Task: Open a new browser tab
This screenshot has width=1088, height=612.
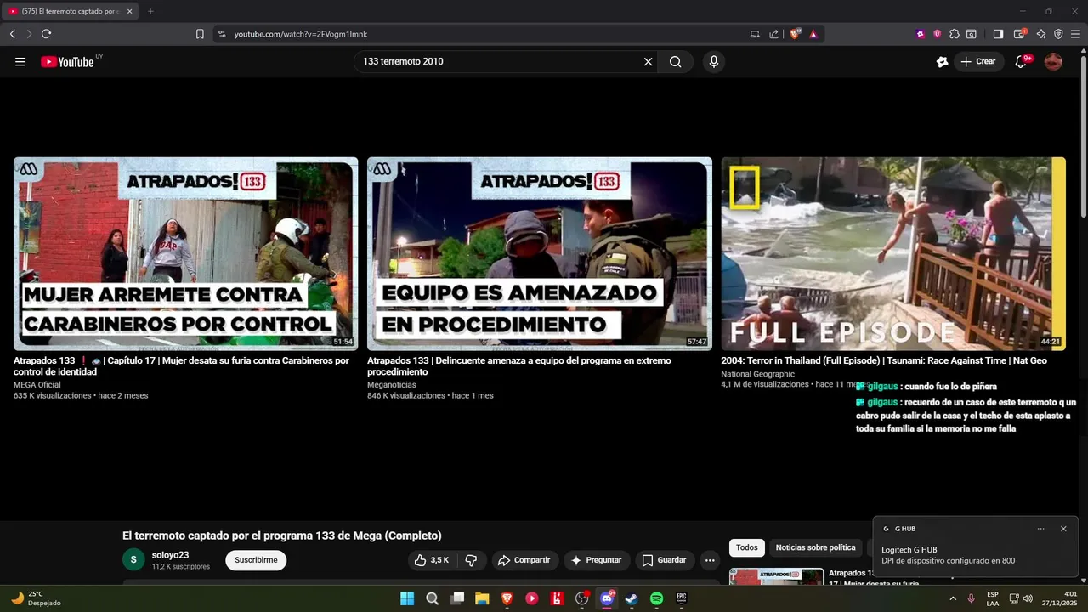Action: (150, 11)
